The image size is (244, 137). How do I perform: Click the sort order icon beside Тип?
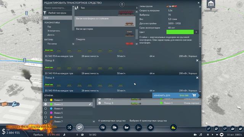pyautogui.click(x=76, y=8)
